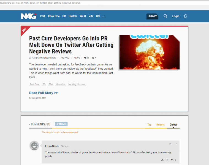Click "The story is too old to be commented."
Image resolution: width=209 pixels, height=165 pixels.
60,132
